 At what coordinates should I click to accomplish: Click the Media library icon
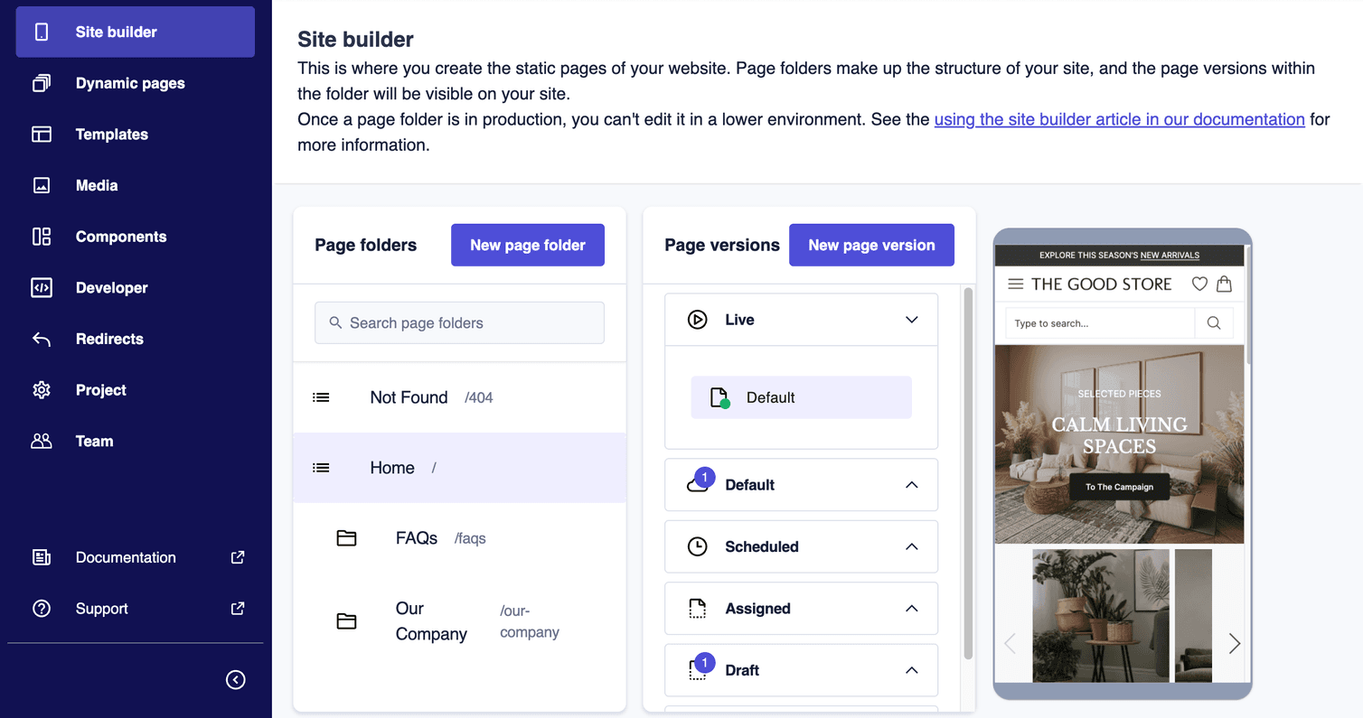point(42,185)
